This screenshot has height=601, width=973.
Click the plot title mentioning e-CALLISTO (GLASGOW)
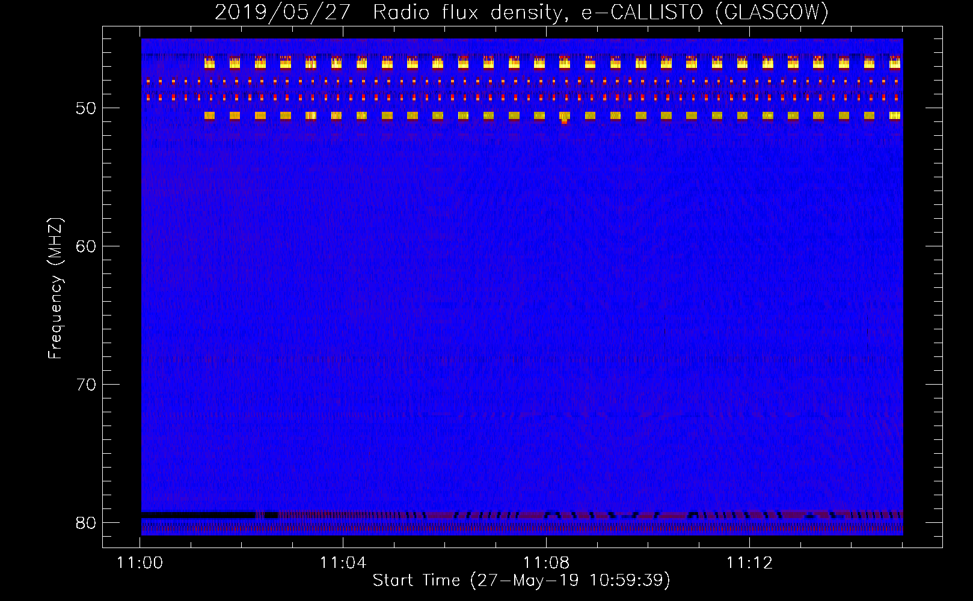pos(521,12)
